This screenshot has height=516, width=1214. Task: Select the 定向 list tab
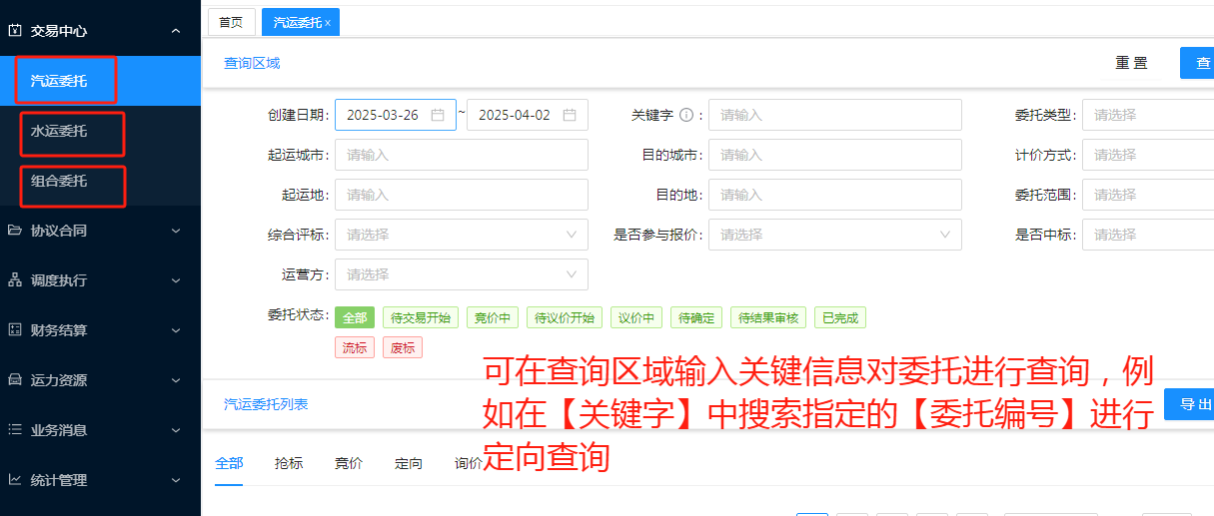tap(409, 463)
